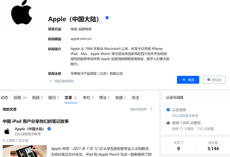Click the large Apple logo avatar

[22, 12]
